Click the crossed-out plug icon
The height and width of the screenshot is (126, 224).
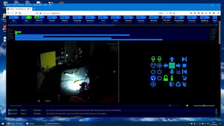[184, 84]
